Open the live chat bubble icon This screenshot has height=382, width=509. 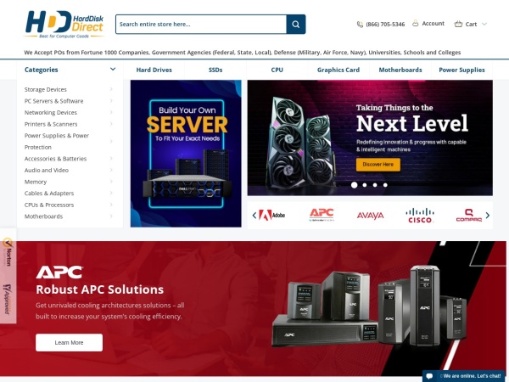(x=429, y=376)
